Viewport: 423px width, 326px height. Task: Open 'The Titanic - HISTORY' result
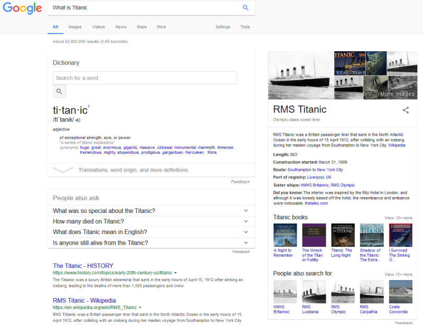pos(83,266)
